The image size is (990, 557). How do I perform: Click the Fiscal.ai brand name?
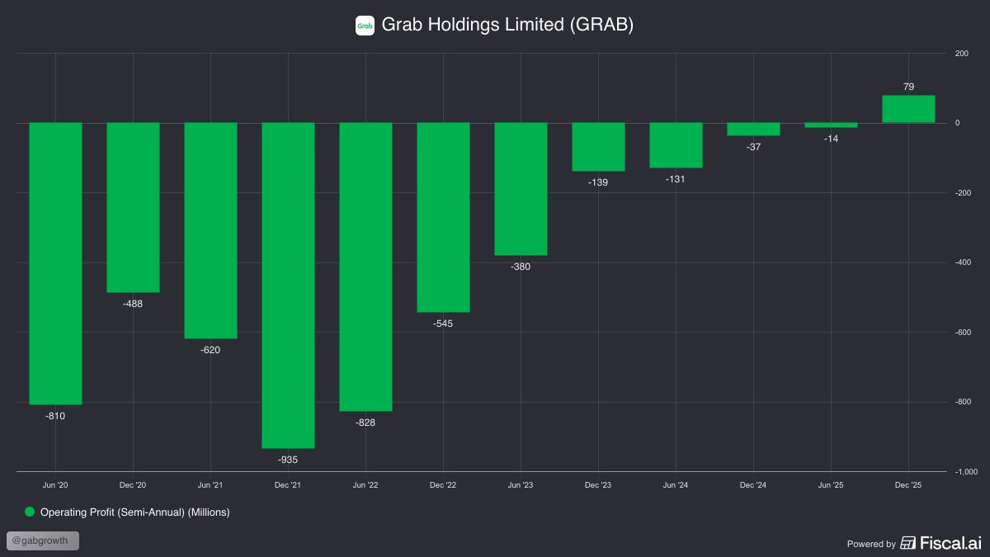tap(950, 543)
